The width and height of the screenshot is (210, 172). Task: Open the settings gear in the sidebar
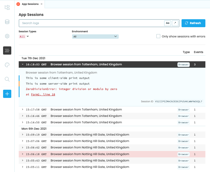[x=7, y=36]
